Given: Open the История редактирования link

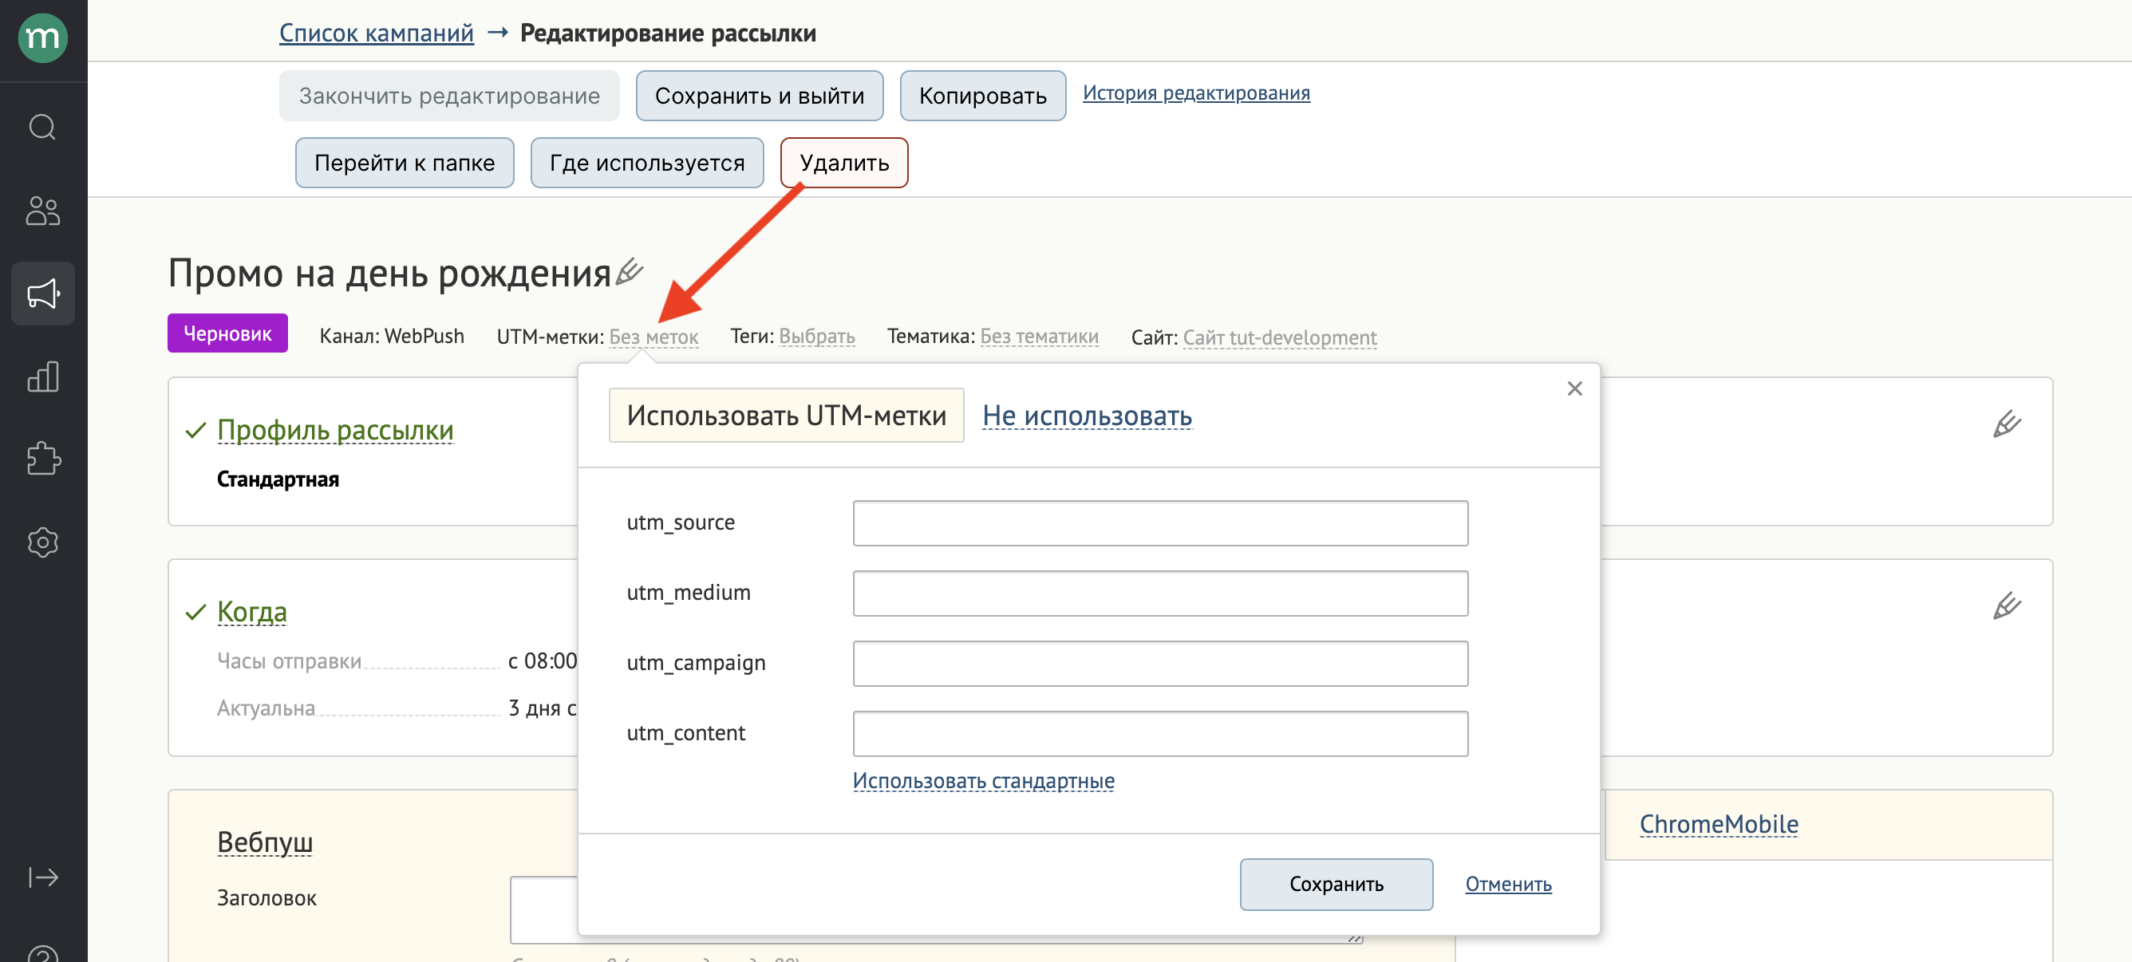Looking at the screenshot, I should (1196, 93).
